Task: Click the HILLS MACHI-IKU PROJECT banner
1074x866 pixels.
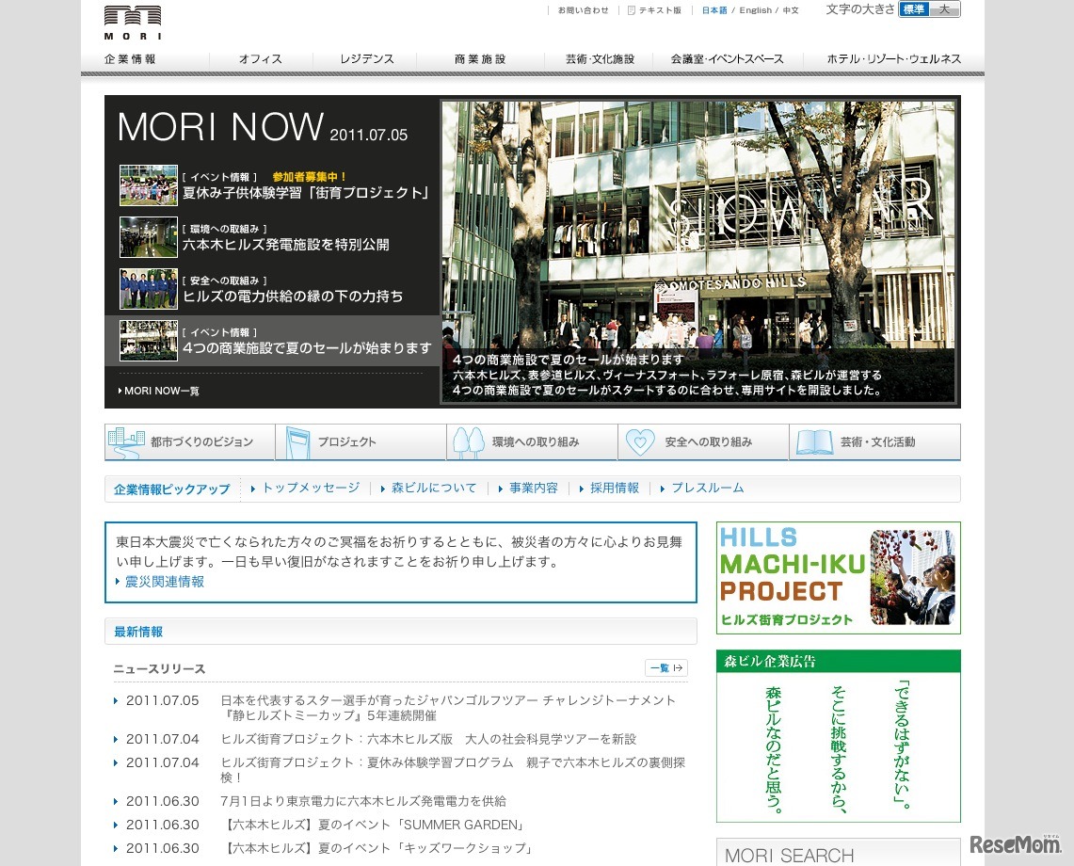Action: click(x=839, y=578)
